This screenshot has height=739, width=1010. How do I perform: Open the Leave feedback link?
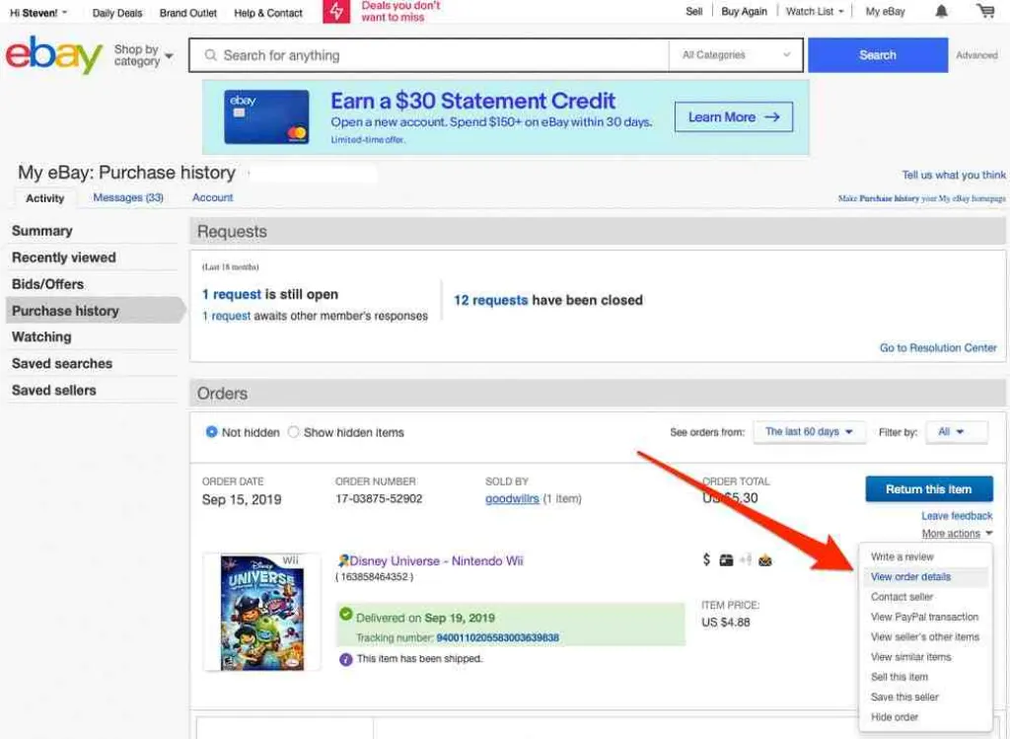(x=957, y=515)
